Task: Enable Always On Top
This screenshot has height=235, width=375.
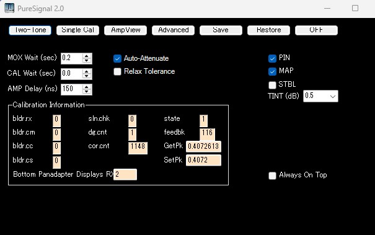Action: 272,175
